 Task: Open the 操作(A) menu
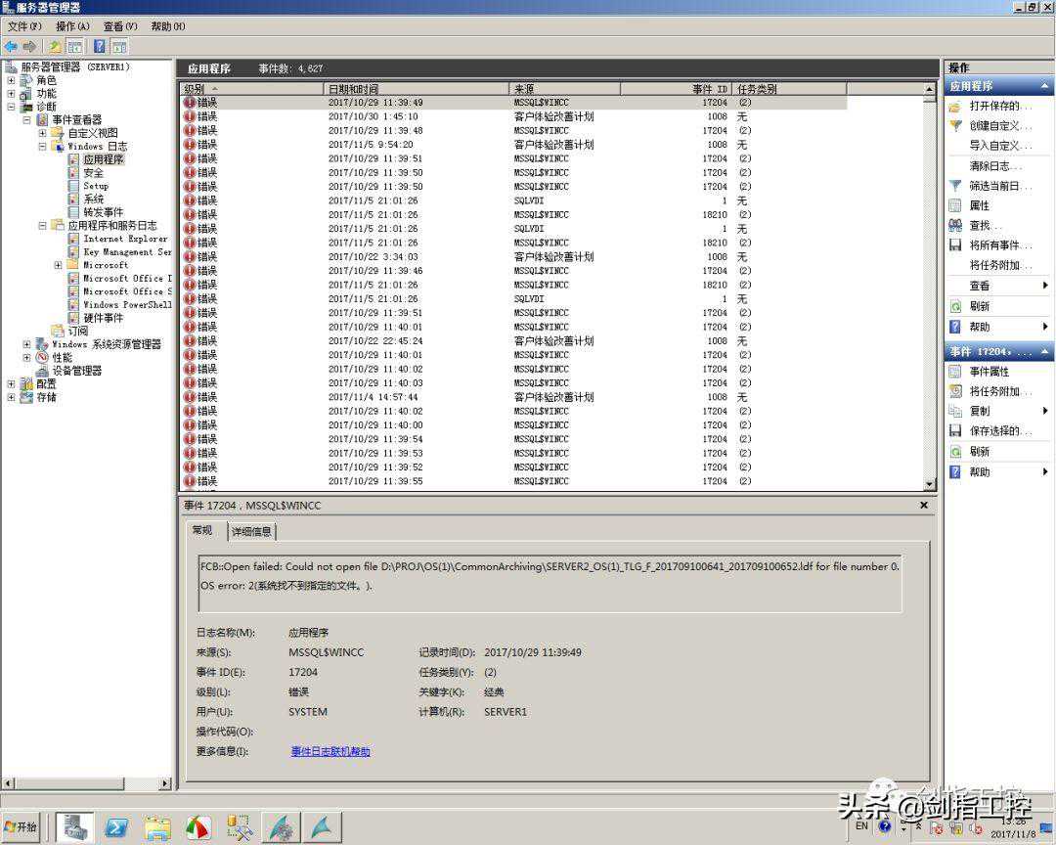(72, 26)
